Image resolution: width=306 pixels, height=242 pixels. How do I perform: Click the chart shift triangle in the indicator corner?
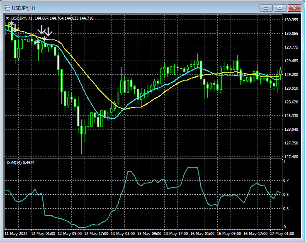[x=6, y=228]
